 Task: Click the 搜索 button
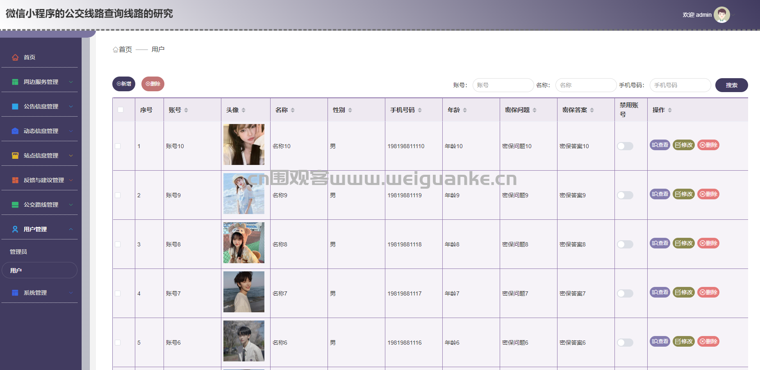point(731,85)
